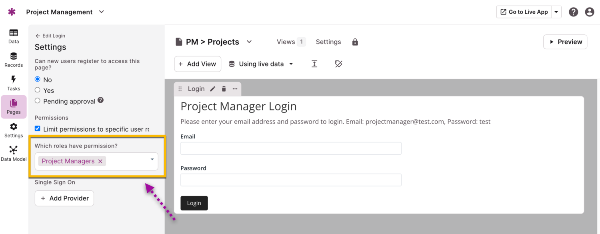Click the pencil edit icon on Login view
This screenshot has width=600, height=234.
tap(213, 89)
